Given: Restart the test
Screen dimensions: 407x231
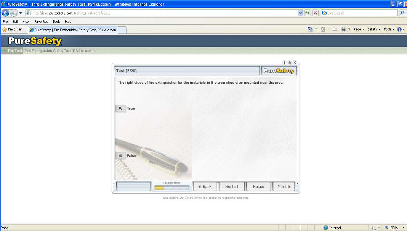Looking at the screenshot, I should tap(231, 186).
